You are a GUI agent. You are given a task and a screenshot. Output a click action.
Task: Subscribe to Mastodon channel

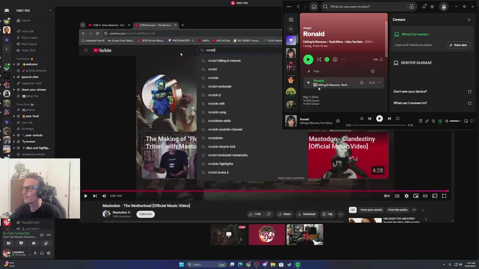pos(146,214)
